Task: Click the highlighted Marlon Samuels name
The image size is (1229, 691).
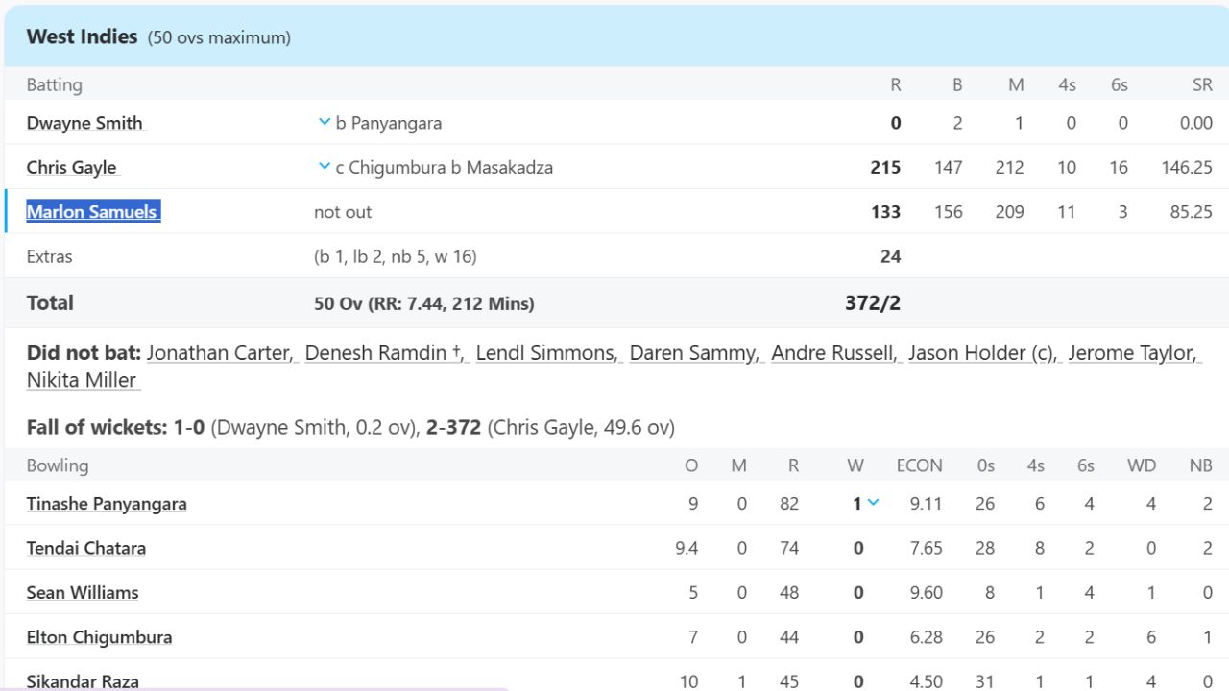Action: [92, 211]
